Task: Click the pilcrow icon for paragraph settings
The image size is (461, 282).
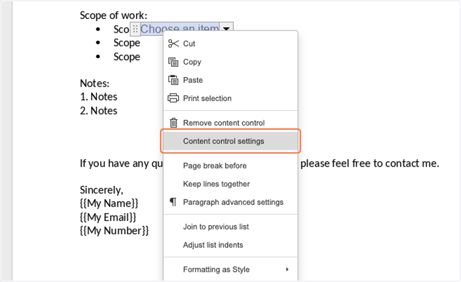Action: [x=173, y=202]
